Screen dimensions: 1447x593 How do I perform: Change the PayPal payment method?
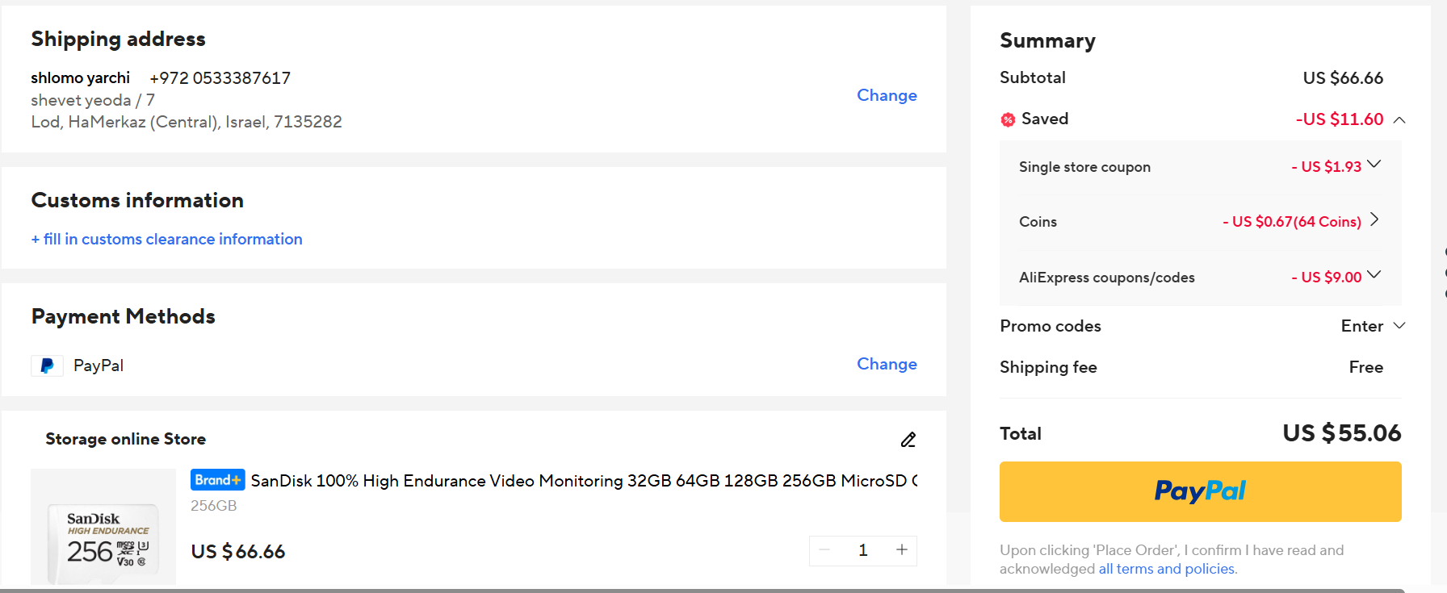tap(887, 364)
